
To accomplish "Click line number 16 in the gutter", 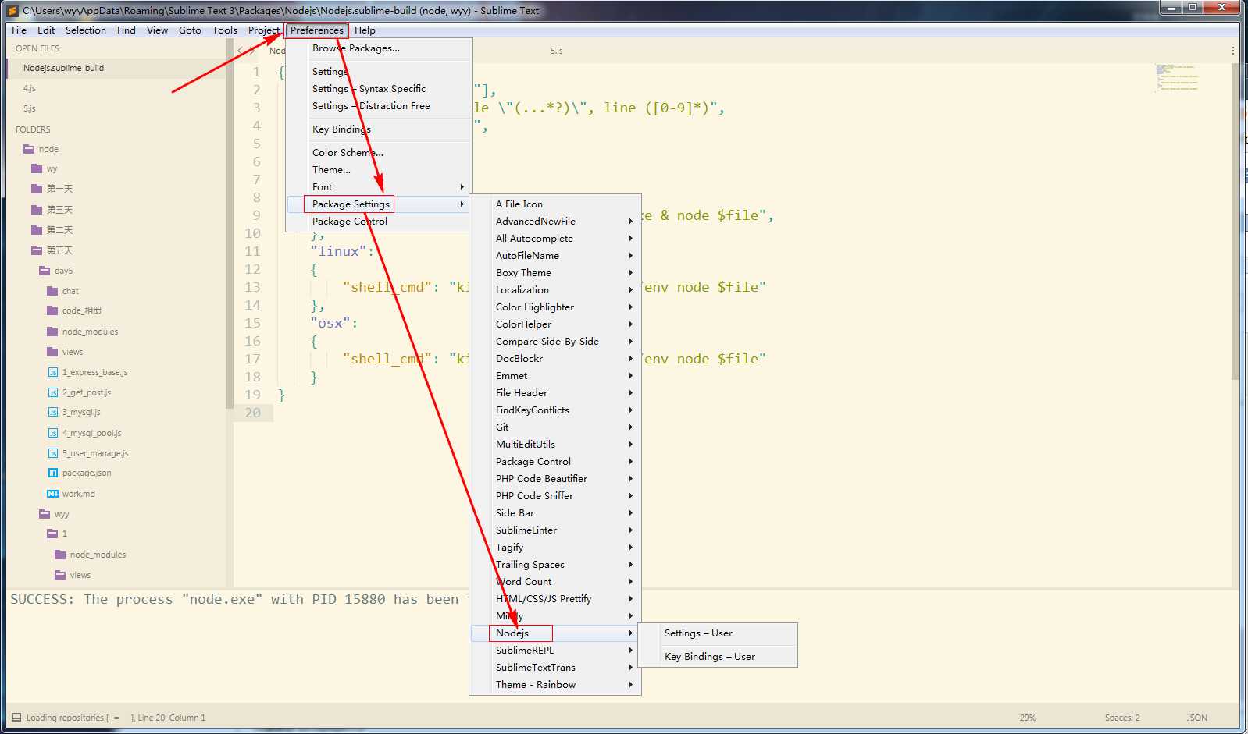I will 252,341.
